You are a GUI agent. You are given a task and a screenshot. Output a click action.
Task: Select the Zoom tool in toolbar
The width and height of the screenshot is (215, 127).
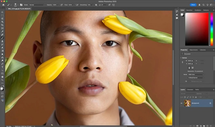tap(2, 80)
